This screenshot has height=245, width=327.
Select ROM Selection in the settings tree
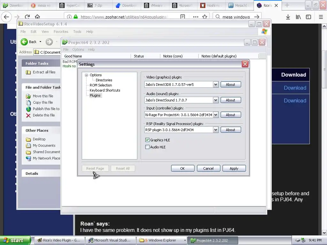(x=101, y=85)
